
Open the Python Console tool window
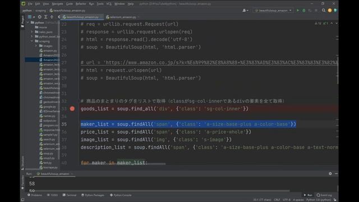coord(121,195)
